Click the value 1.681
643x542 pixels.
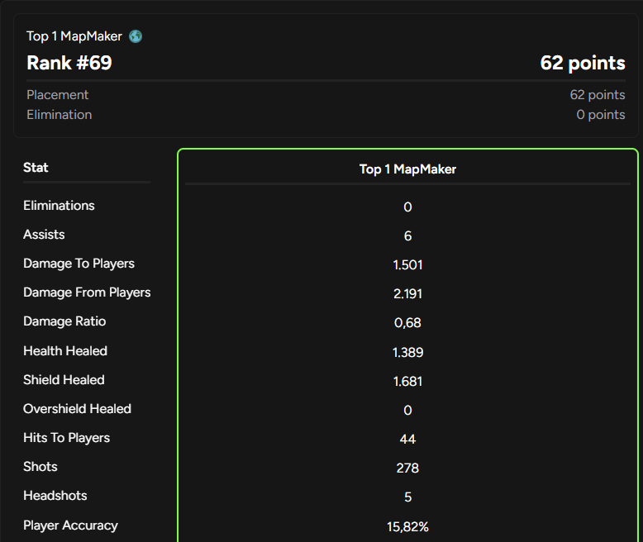(x=407, y=382)
